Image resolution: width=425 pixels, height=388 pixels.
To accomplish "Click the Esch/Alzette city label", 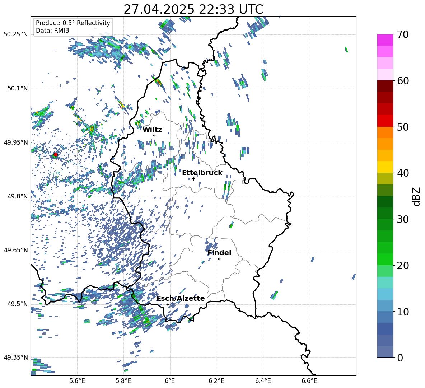I will click(181, 299).
